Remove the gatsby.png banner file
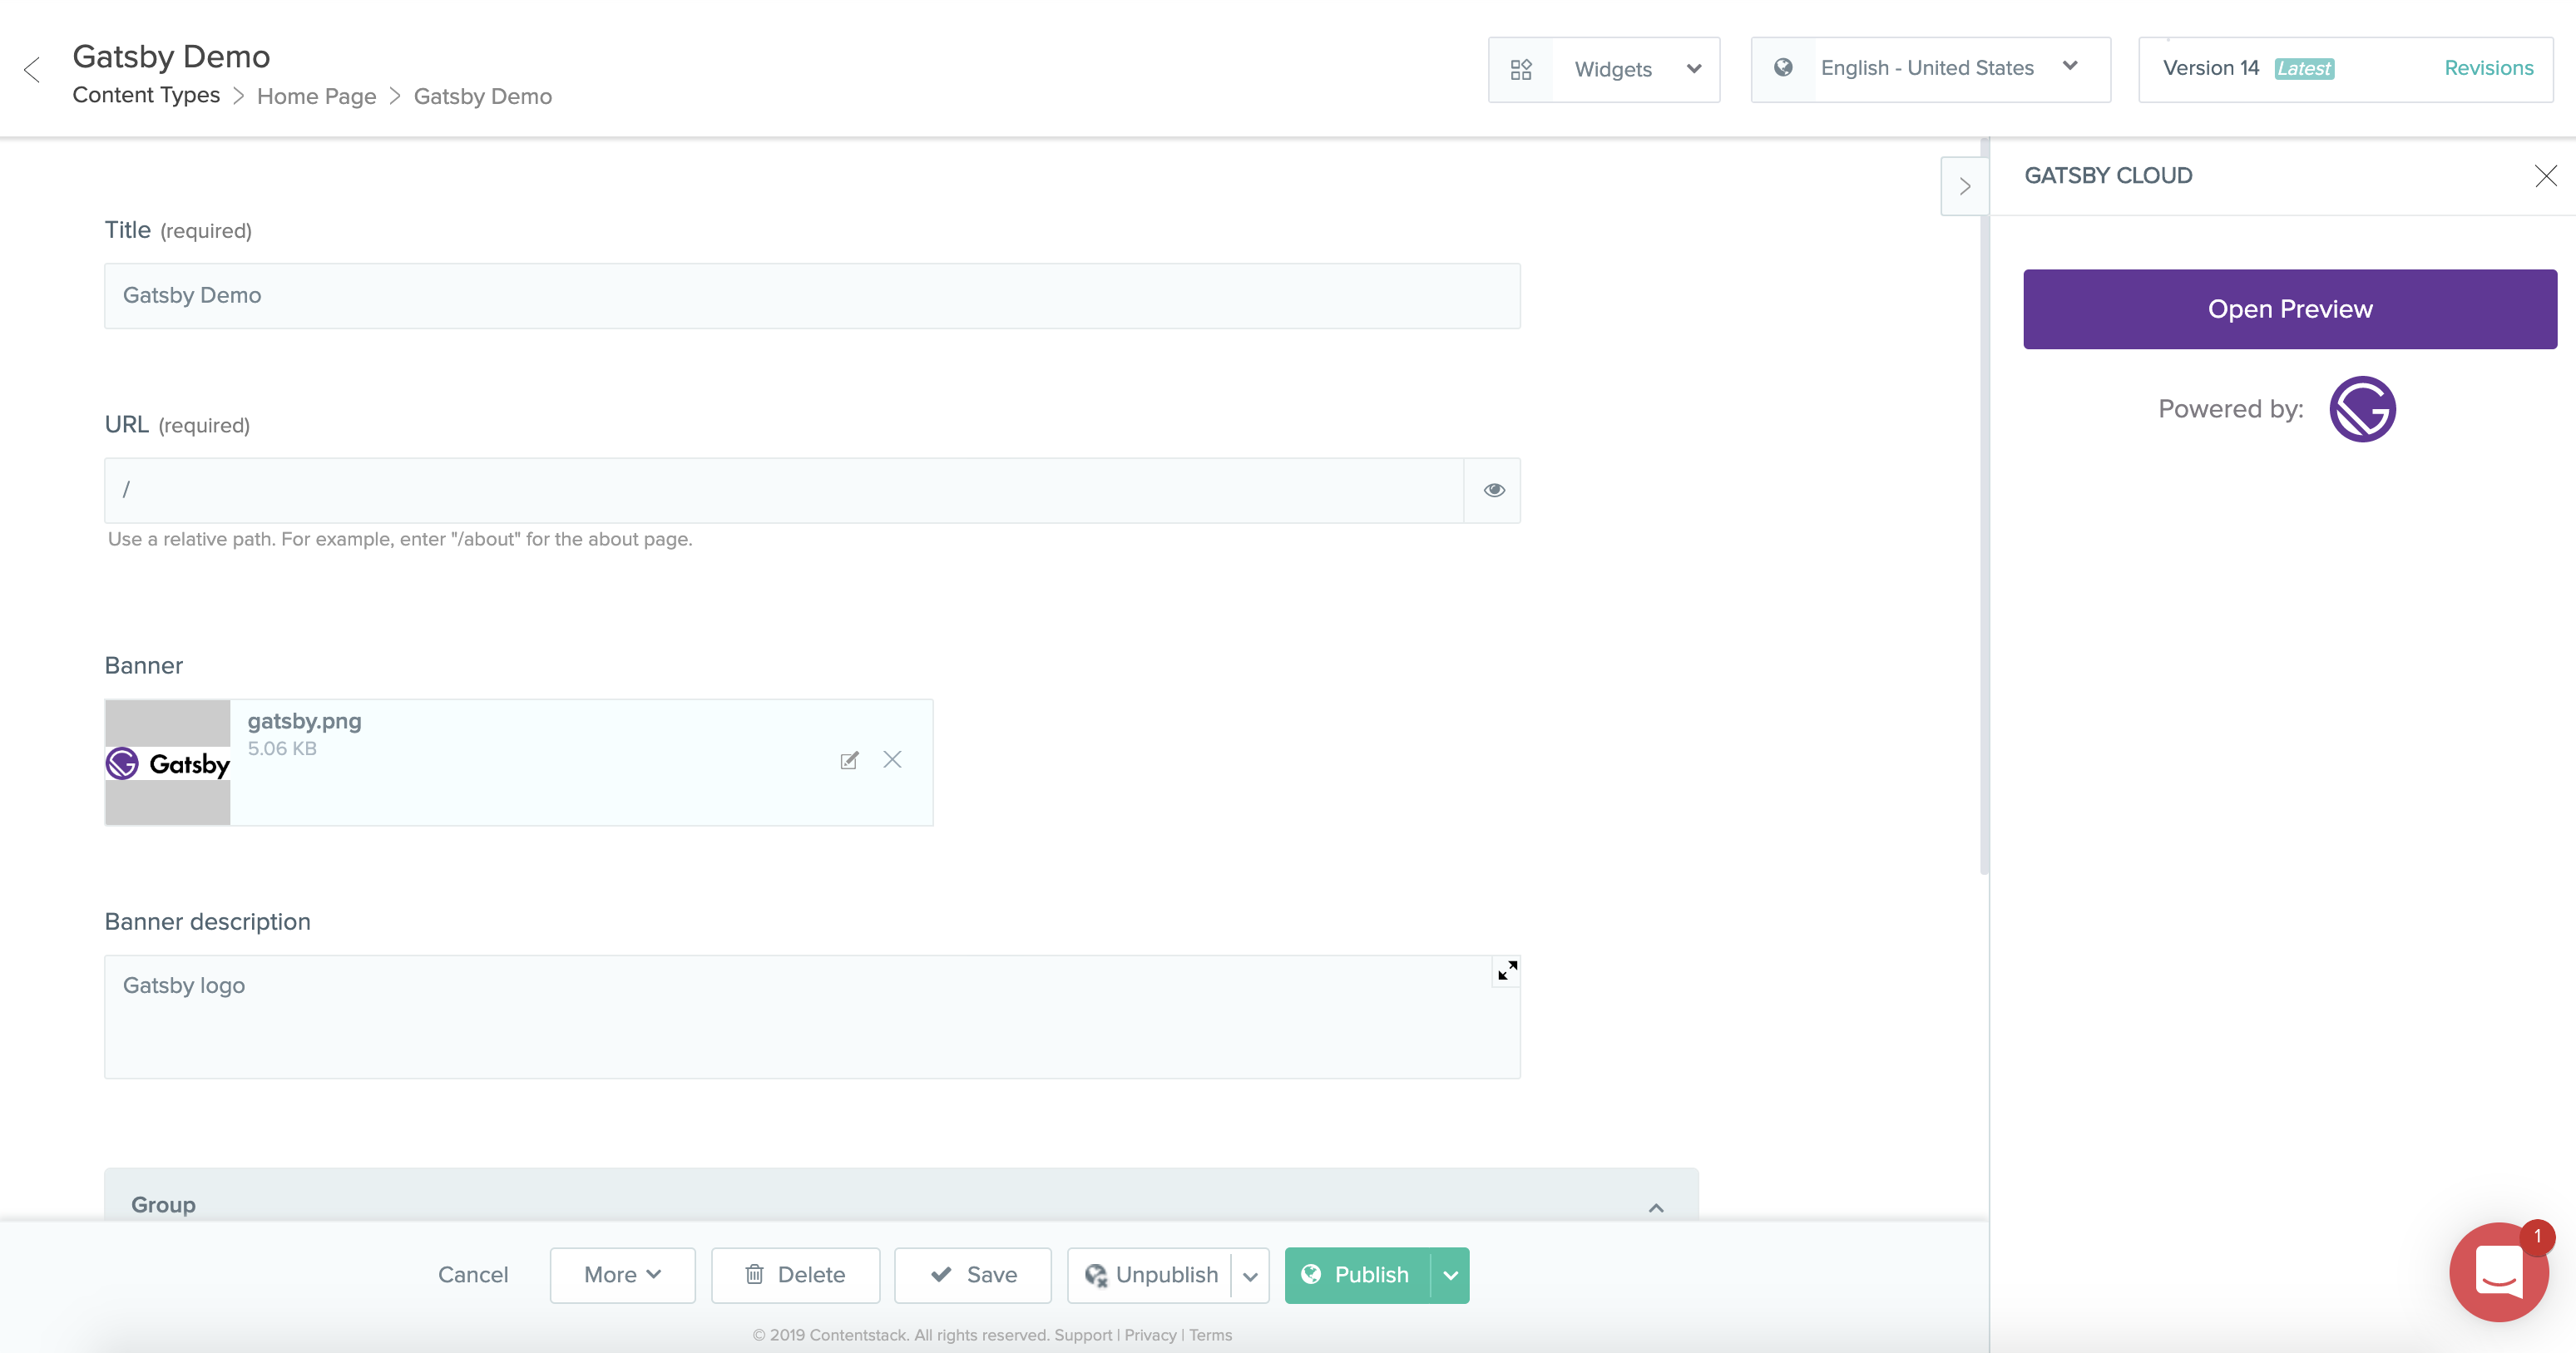The image size is (2576, 1353). 892,760
